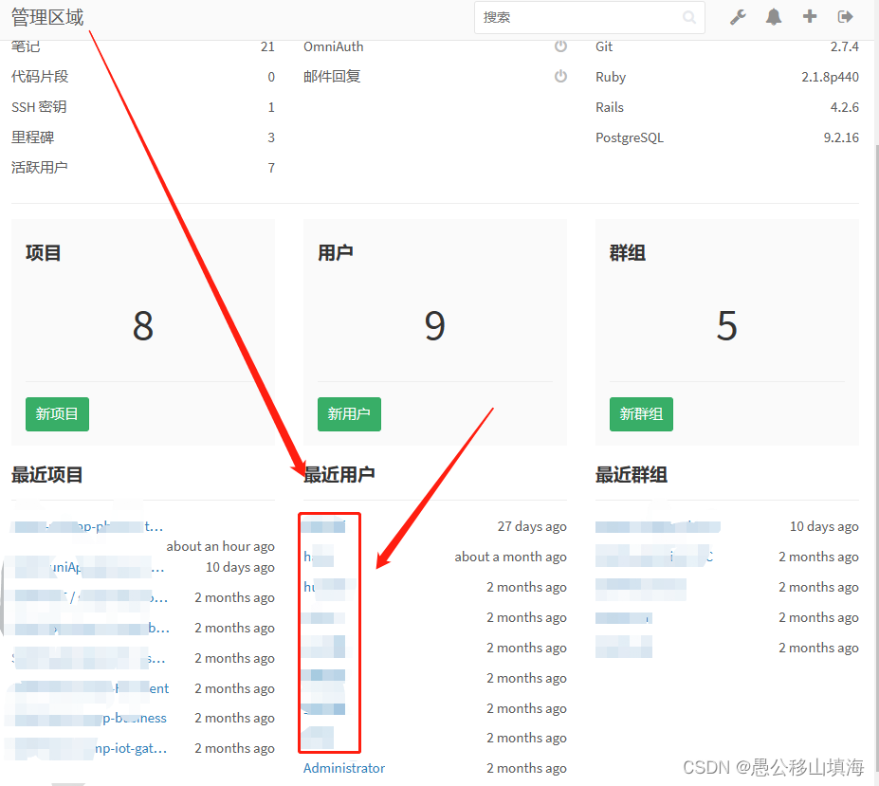
Task: Toggle the 邮件回复 power status icon
Action: (560, 77)
